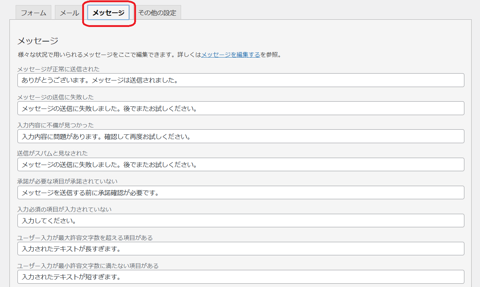Open the メール tab

click(69, 13)
